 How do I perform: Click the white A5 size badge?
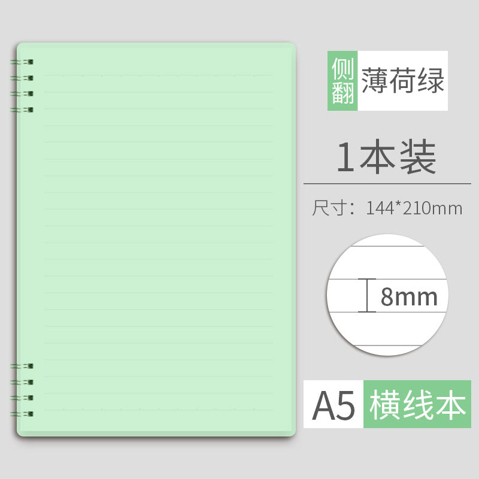point(334,404)
